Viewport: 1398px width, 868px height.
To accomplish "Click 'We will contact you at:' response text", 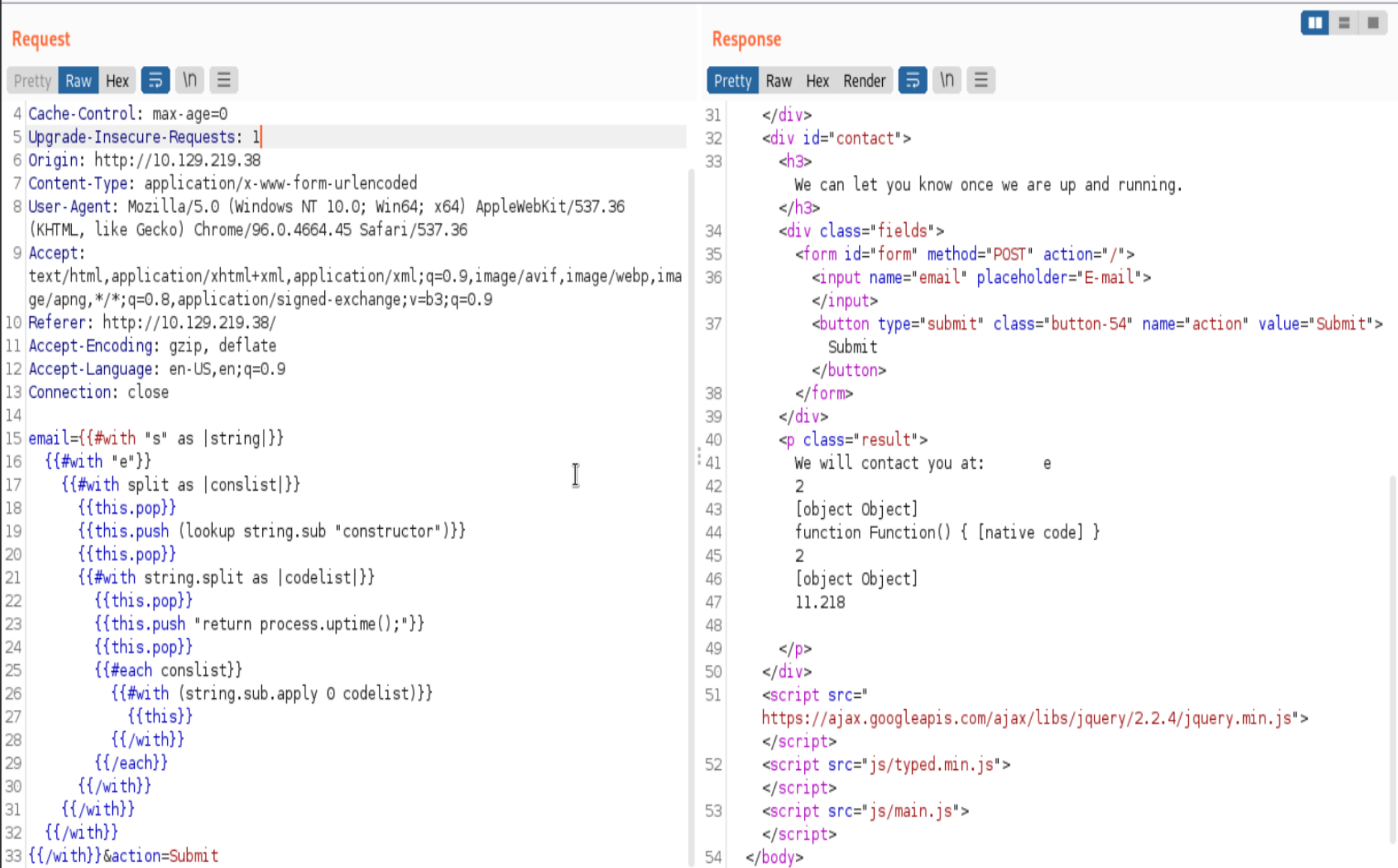I will [x=889, y=463].
